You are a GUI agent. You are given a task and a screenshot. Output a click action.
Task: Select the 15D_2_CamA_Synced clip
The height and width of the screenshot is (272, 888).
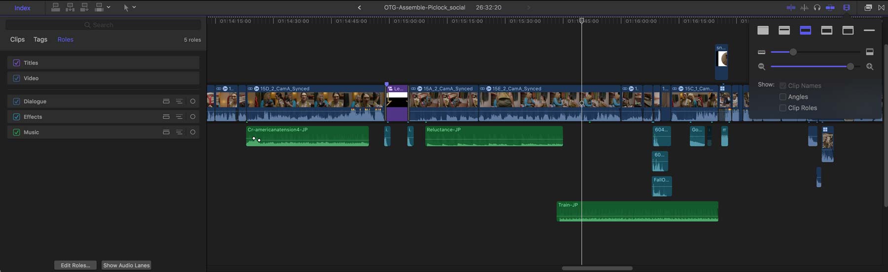(316, 103)
